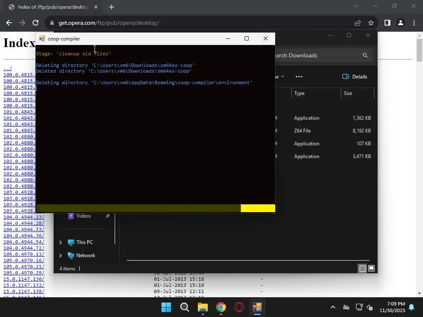
Task: Open the coop-compiler window icon menu
Action: coord(42,38)
